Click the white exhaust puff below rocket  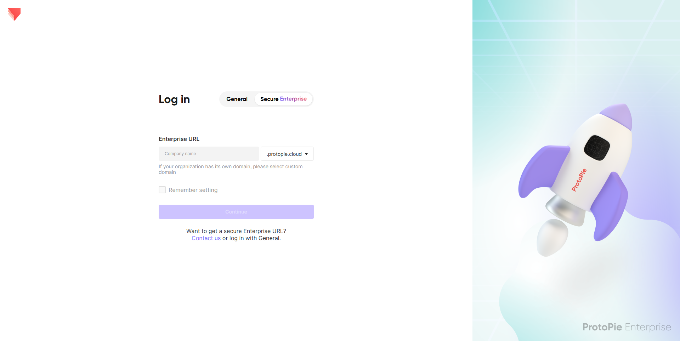pyautogui.click(x=551, y=237)
